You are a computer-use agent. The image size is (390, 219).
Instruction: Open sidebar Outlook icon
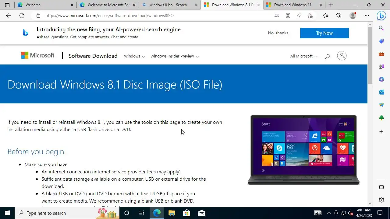[381, 92]
